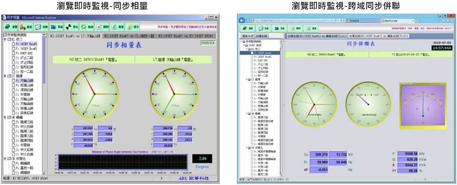Collapse the N2 核二 tree node in left window

tap(5, 39)
